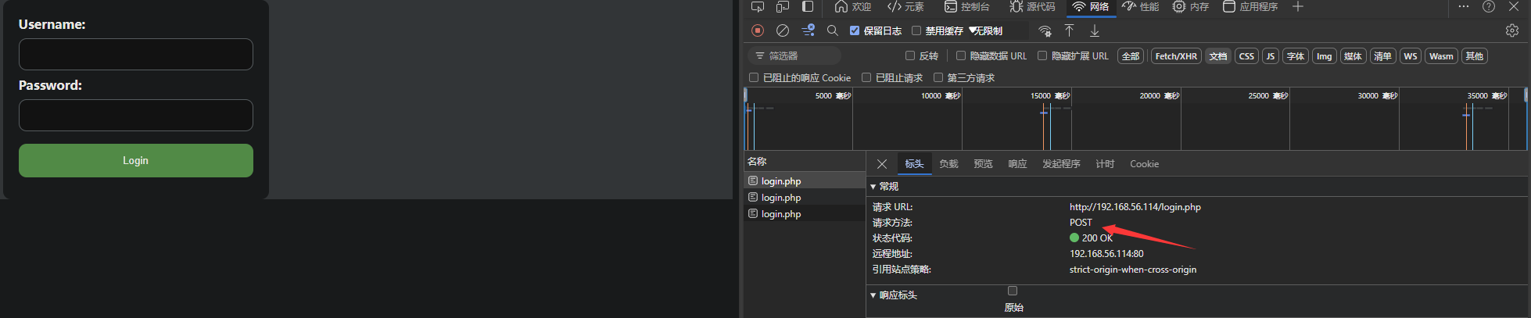Open the 无限制 throttling dropdown

986,30
